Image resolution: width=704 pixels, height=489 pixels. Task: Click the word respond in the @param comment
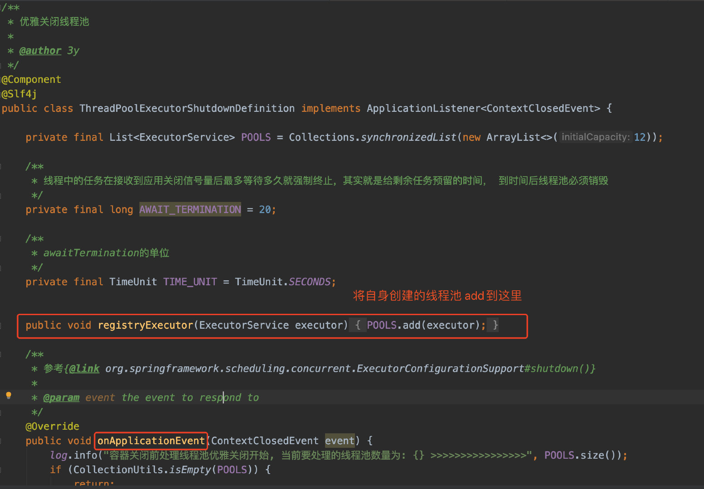220,398
